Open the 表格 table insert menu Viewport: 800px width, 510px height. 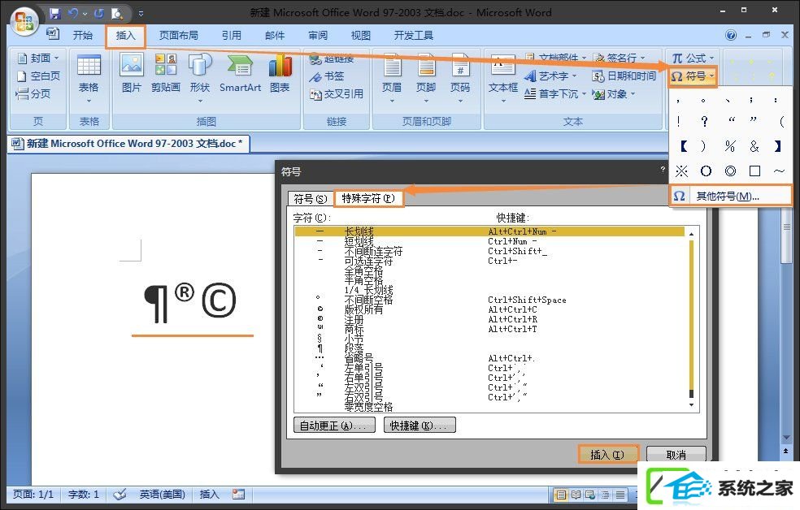tap(89, 79)
